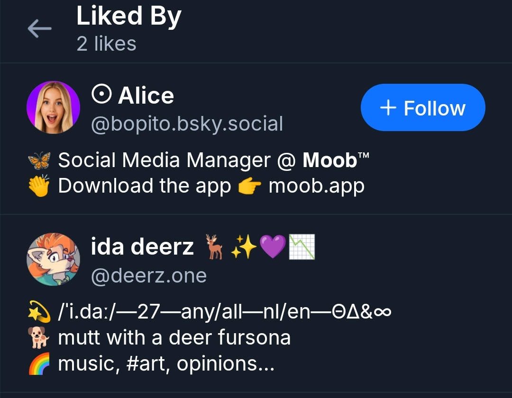Click the deer emoji beside ida deerz
Screen dimensions: 512x398
[214, 247]
